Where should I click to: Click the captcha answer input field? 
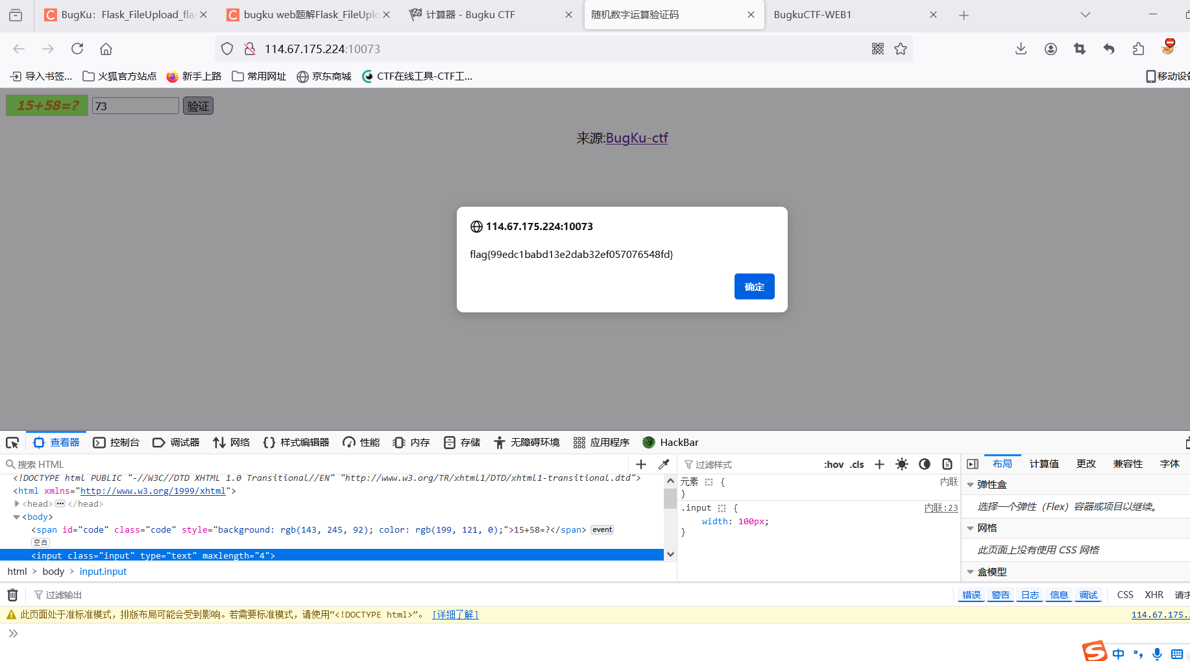point(135,106)
